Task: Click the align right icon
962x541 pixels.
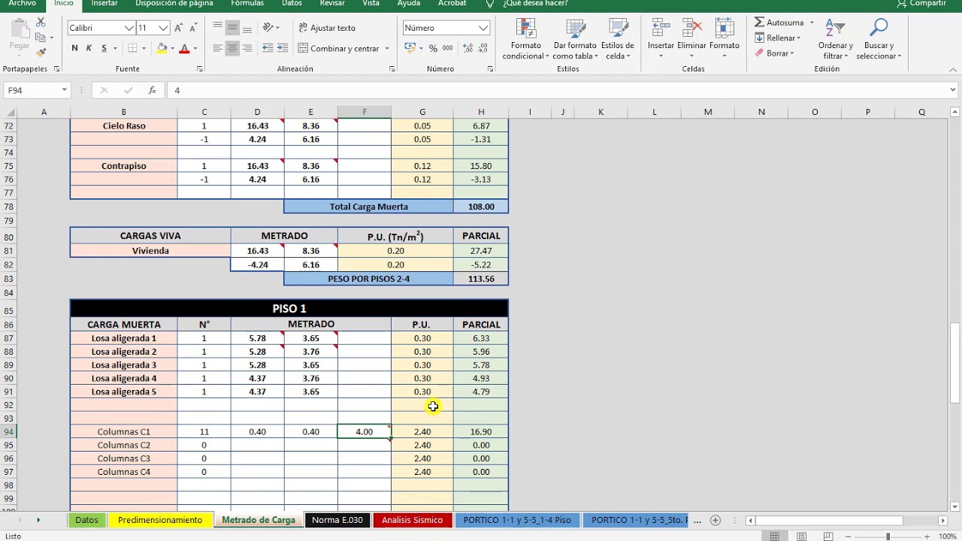Action: 247,48
